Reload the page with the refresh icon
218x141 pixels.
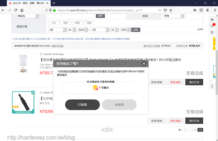[x=16, y=10]
